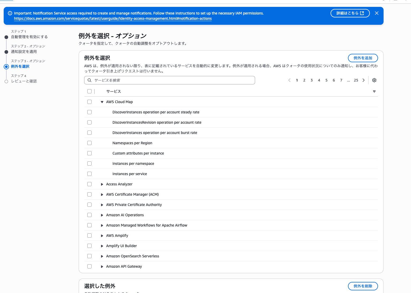Image resolution: width=411 pixels, height=293 pixels.
Task: Check DiscoverInstances burst rate checkbox
Action: coord(89,133)
